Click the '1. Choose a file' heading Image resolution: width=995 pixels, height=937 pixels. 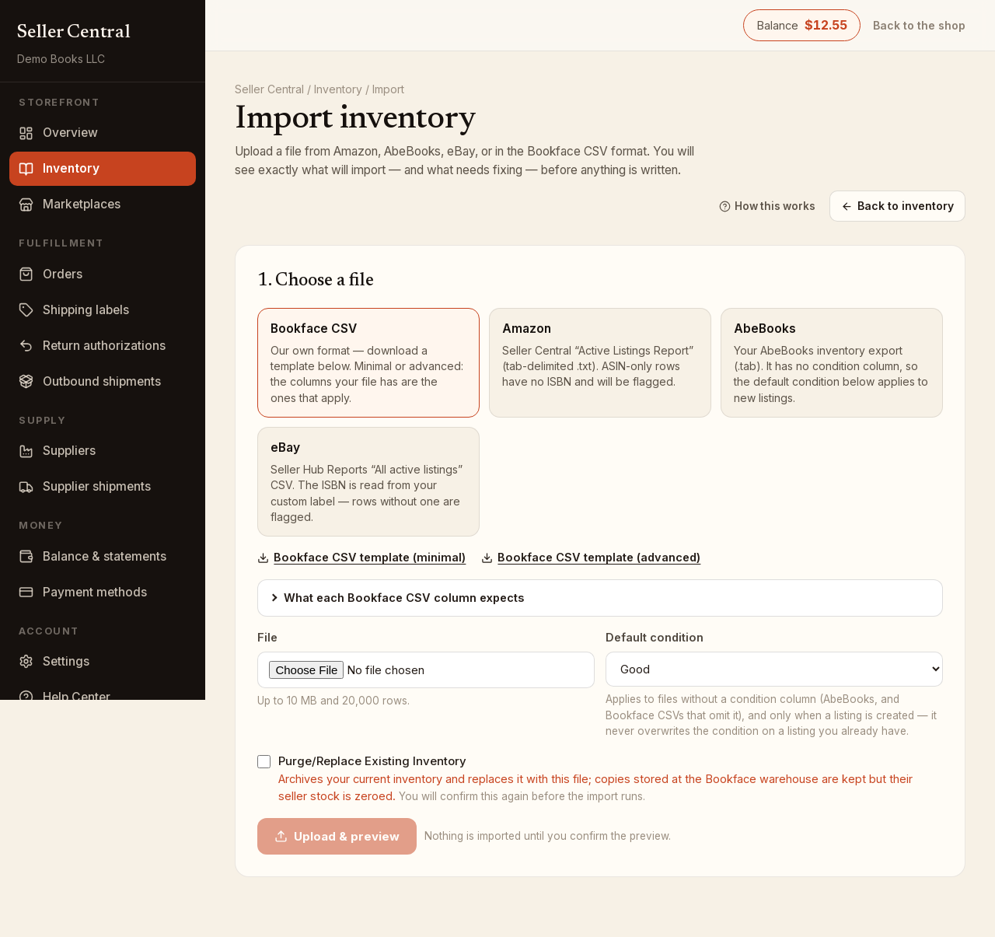316,280
